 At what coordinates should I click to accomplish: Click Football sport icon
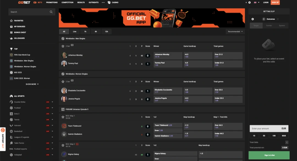click(x=11, y=108)
